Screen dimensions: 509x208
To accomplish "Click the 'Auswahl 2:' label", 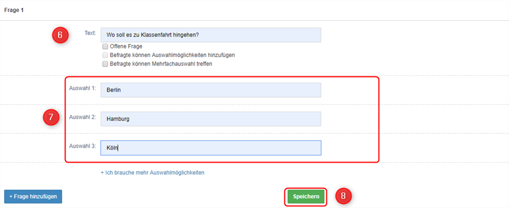I will click(x=83, y=117).
